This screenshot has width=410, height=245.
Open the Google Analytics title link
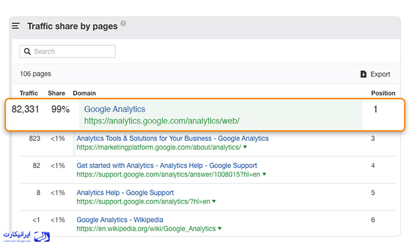click(114, 109)
